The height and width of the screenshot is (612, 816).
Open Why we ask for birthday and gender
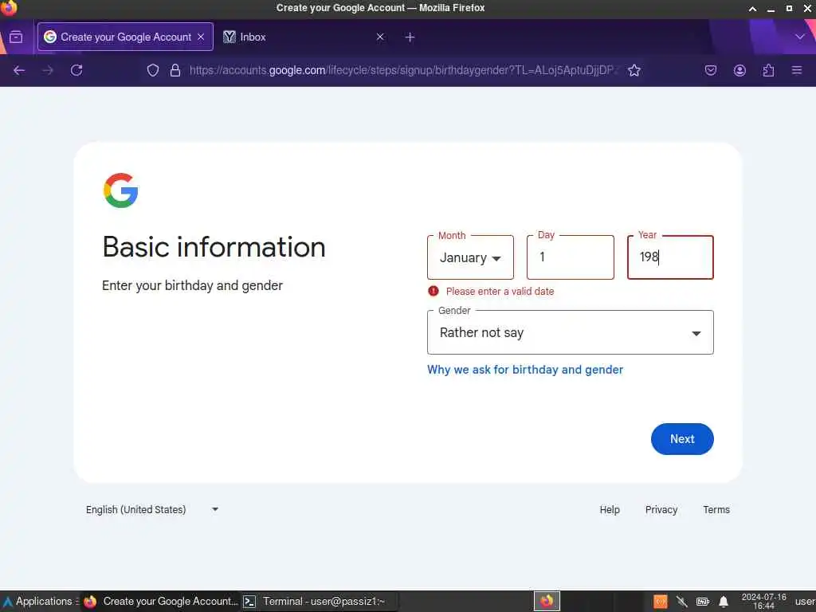point(525,370)
